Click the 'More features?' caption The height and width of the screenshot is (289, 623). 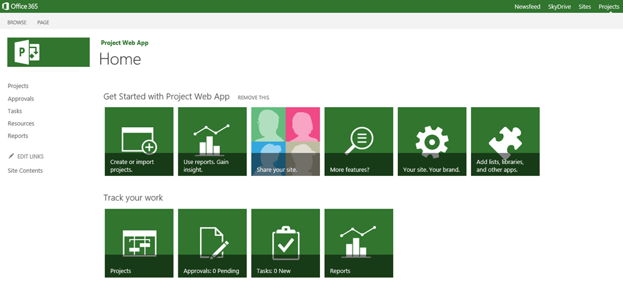tap(350, 170)
